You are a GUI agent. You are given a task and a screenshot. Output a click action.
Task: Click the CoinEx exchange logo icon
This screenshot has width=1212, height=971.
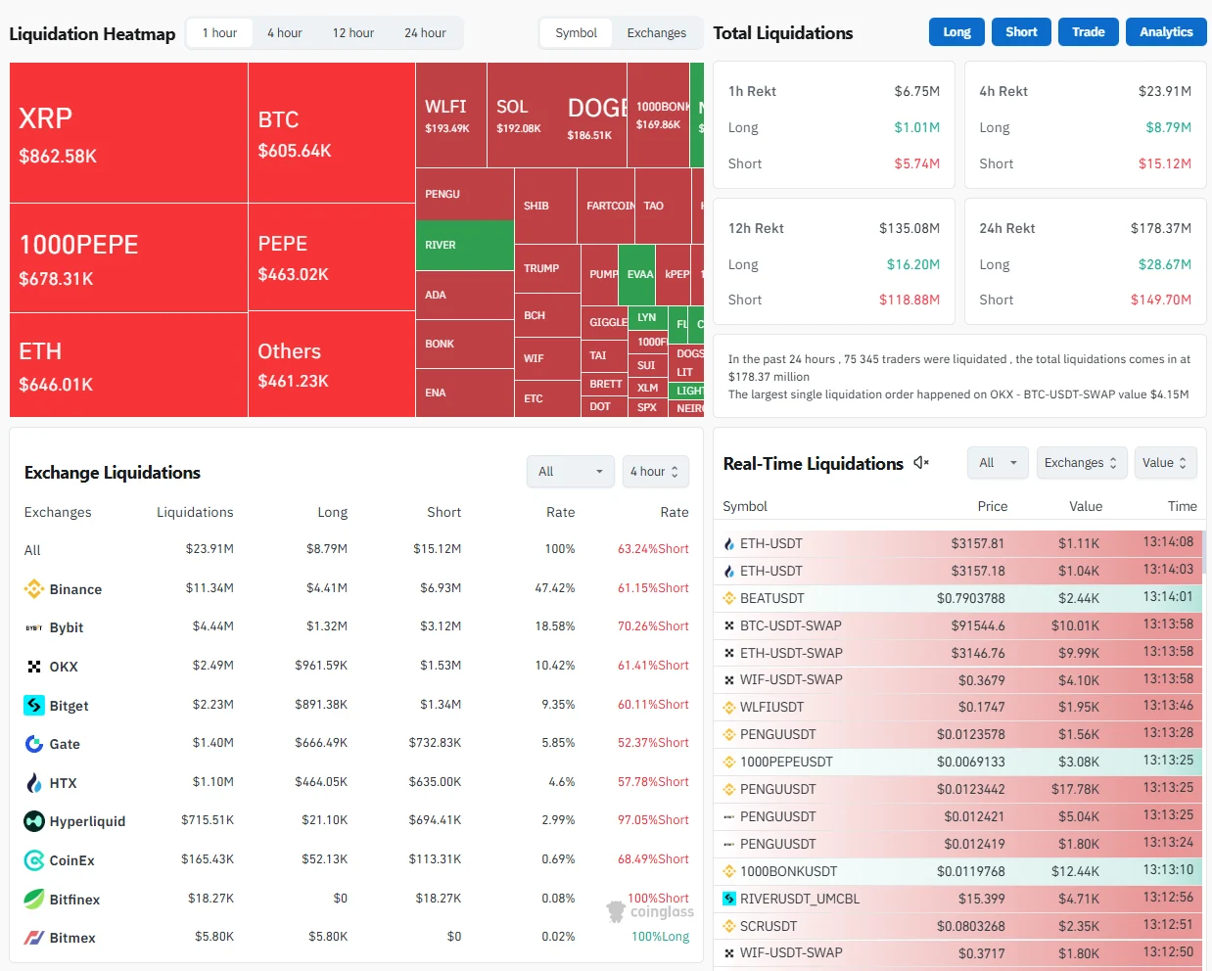coord(34,860)
